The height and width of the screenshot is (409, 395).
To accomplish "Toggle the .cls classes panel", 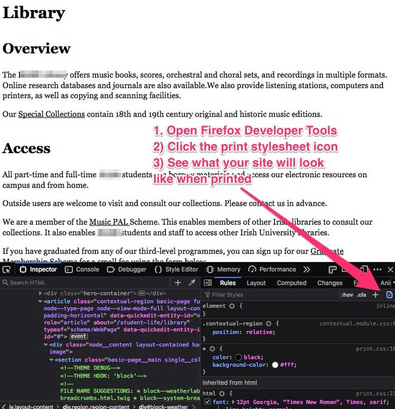I will (x=361, y=294).
